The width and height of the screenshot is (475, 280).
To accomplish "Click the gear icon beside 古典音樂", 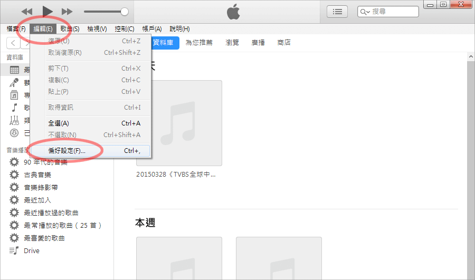I will [x=14, y=175].
